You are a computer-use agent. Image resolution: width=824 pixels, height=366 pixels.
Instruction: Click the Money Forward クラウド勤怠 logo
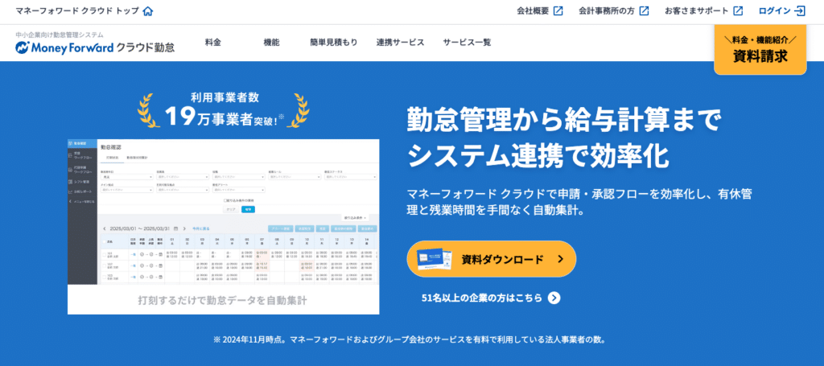[95, 47]
